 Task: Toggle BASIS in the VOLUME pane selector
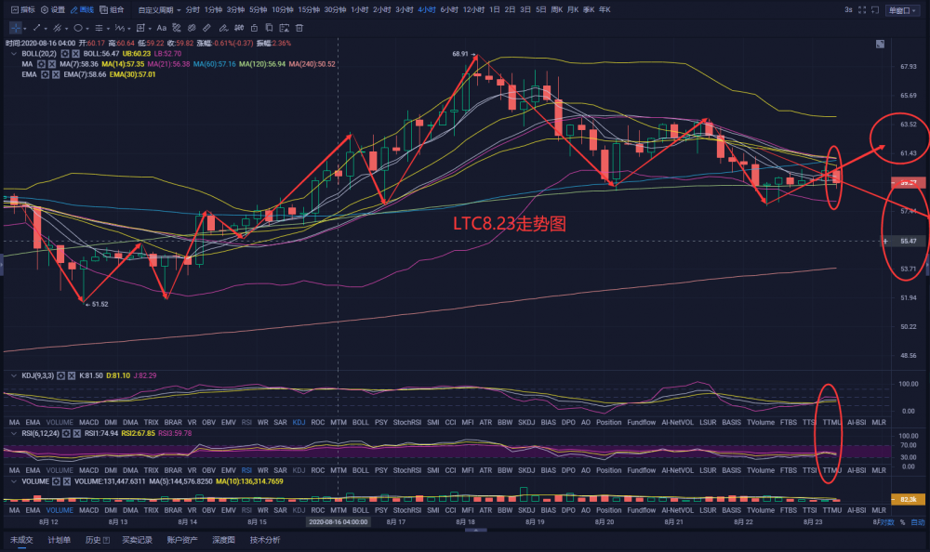pyautogui.click(x=731, y=510)
